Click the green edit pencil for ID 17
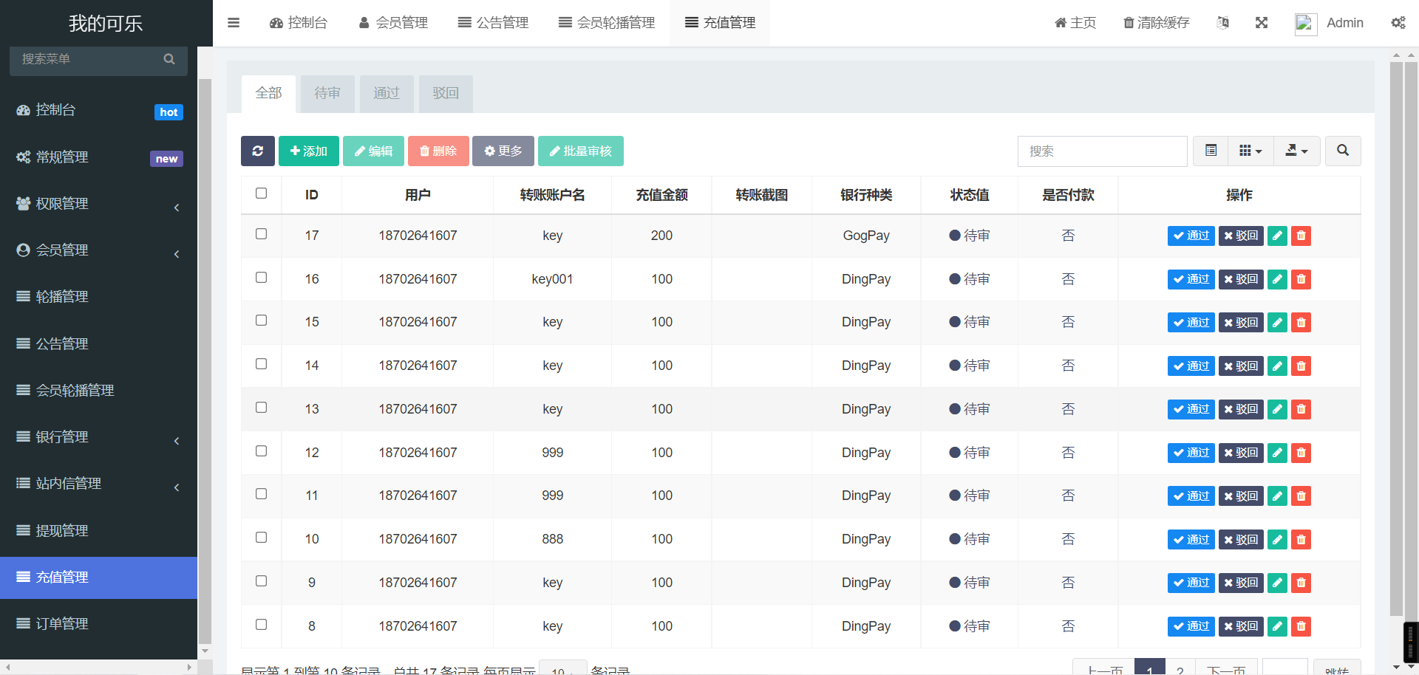 coord(1277,236)
